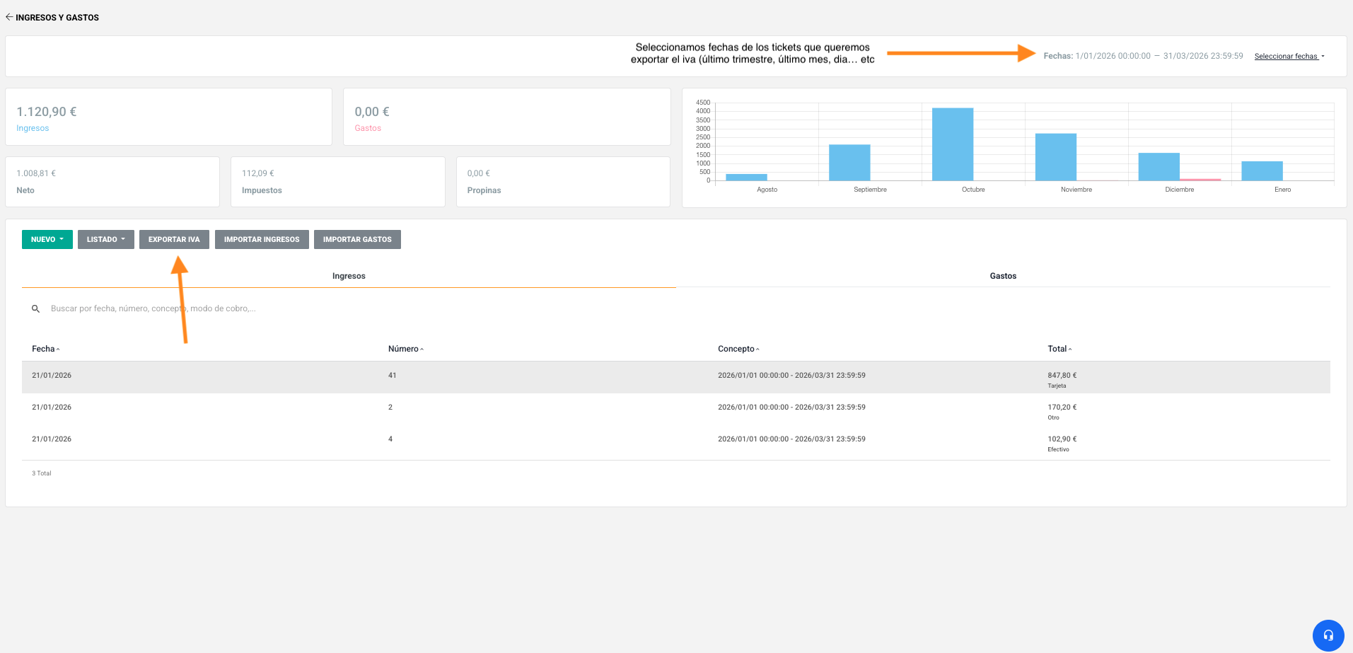Expand the Listado dropdown button
The image size is (1353, 653).
[105, 240]
